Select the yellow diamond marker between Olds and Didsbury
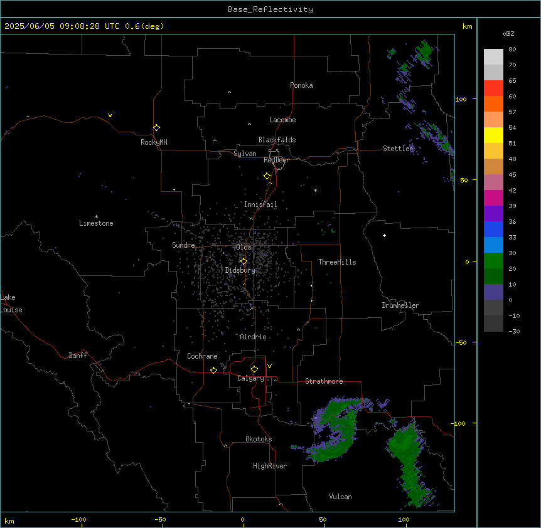This screenshot has width=541, height=528. (244, 261)
